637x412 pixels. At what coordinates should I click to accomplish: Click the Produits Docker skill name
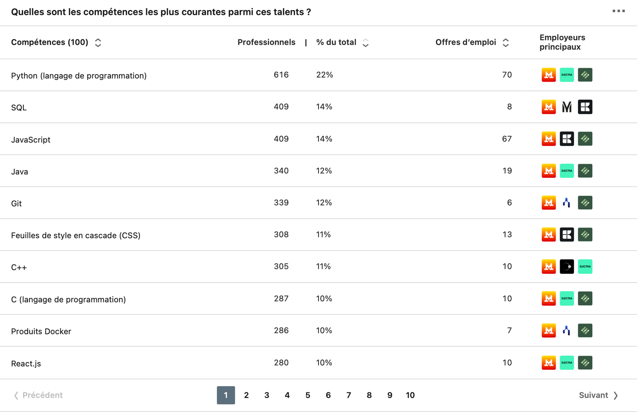coord(41,332)
